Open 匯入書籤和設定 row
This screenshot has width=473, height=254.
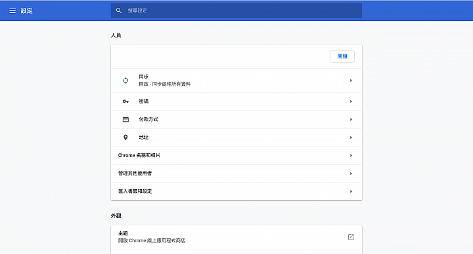236,191
